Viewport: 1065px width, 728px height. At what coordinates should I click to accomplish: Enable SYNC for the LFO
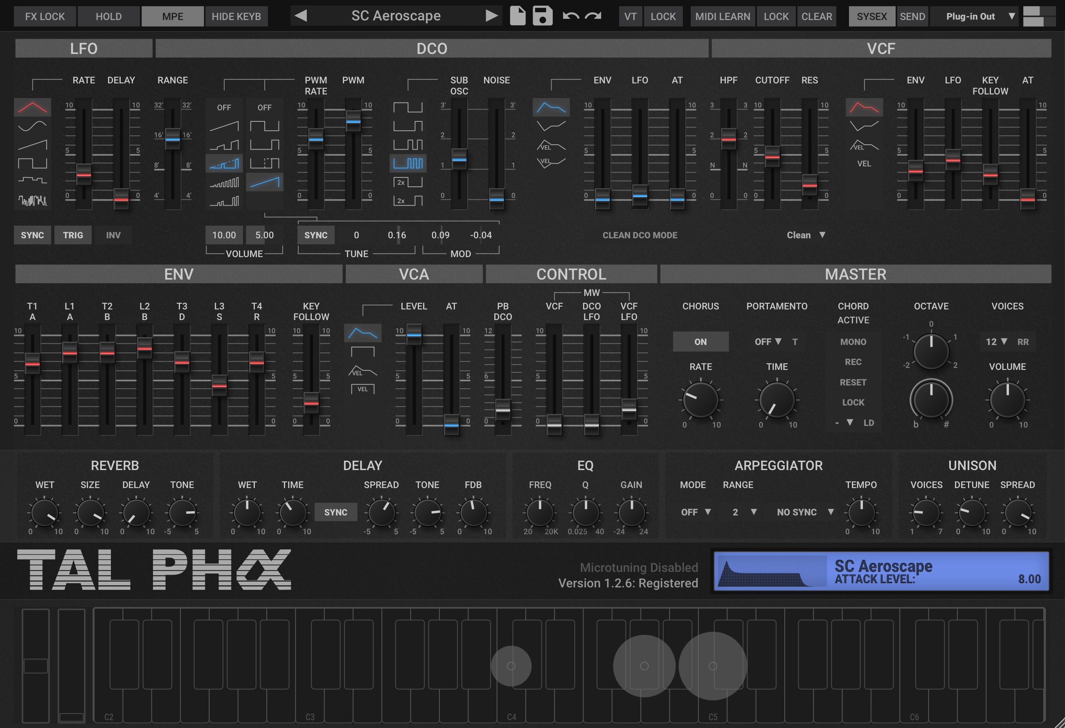click(32, 235)
